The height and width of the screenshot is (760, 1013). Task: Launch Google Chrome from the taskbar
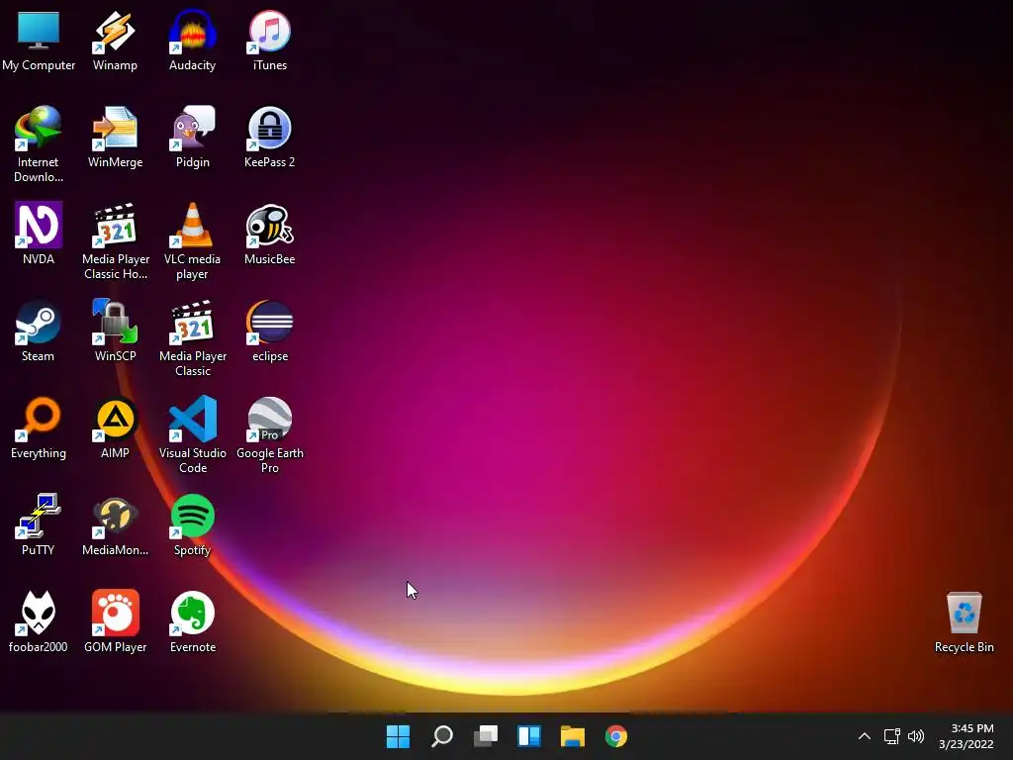(x=616, y=736)
